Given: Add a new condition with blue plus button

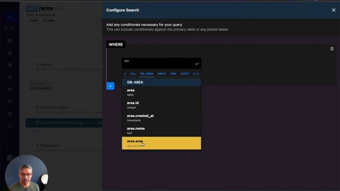Looking at the screenshot, I should tap(110, 86).
